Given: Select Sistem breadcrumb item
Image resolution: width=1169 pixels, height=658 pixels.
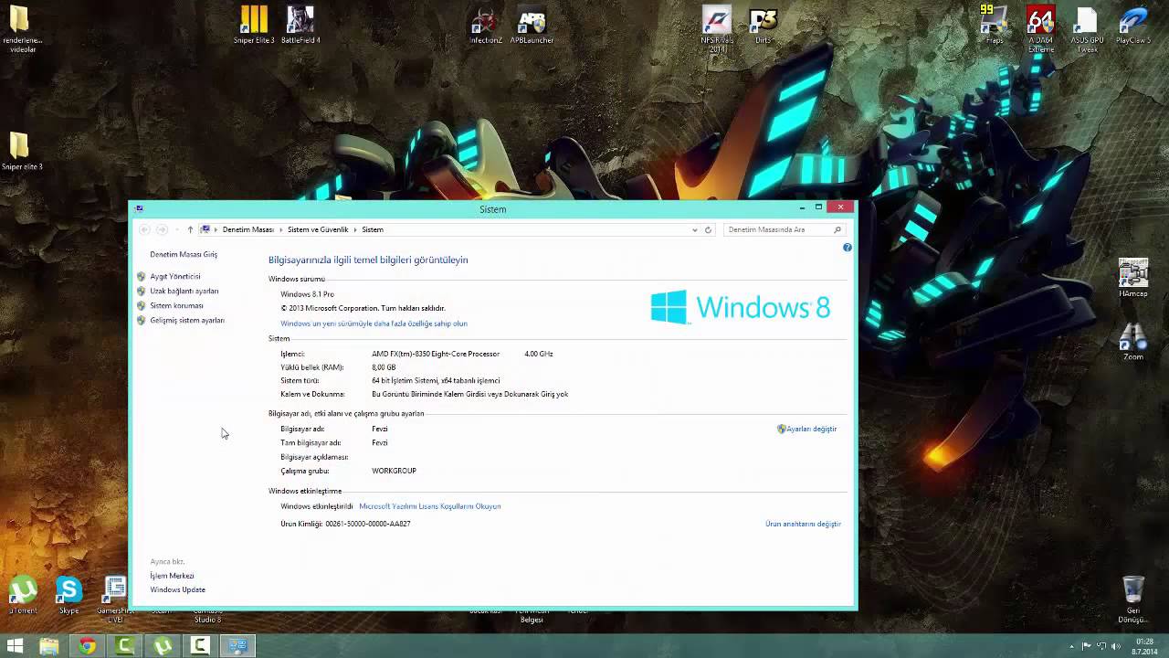Looking at the screenshot, I should 373,229.
